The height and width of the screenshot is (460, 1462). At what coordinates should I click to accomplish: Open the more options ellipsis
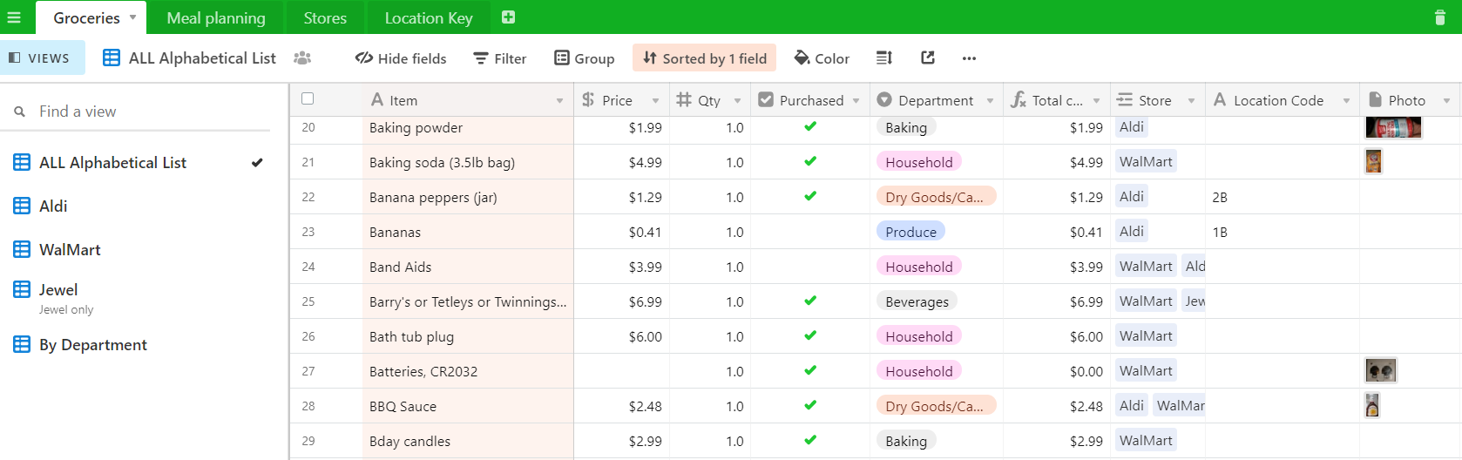tap(969, 58)
